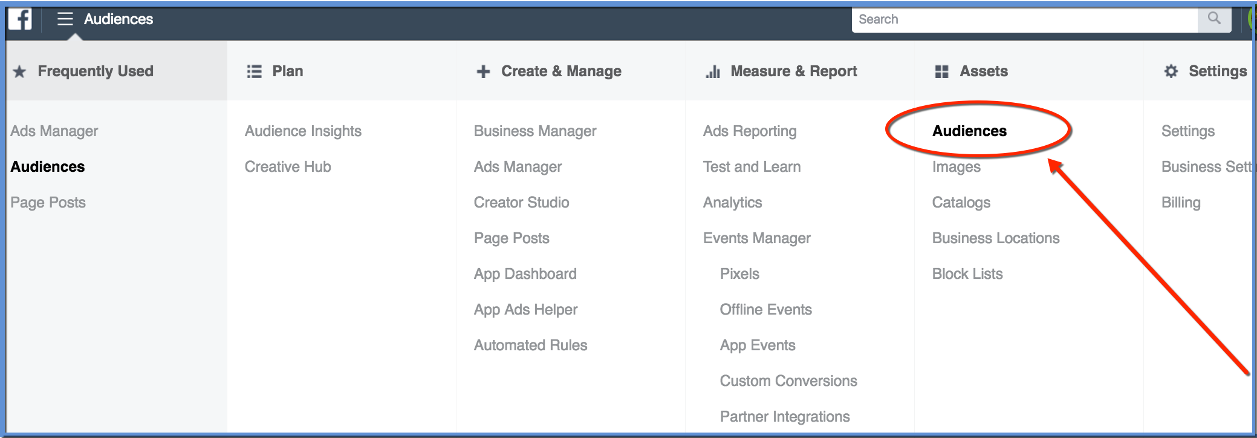Click the Audiences title in top bar

point(119,19)
